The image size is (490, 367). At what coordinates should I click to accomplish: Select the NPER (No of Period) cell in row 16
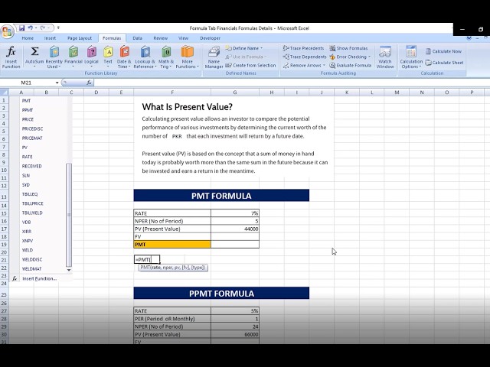[x=172, y=221]
